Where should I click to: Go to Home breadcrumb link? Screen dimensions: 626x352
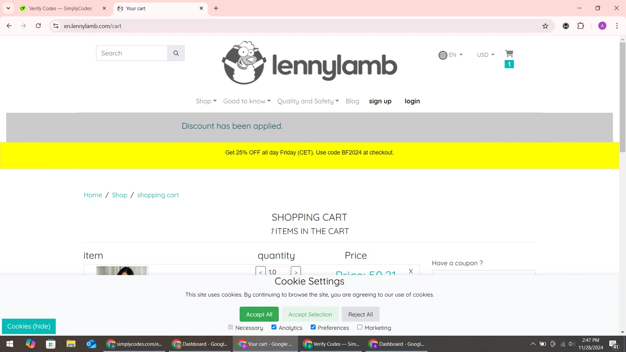click(x=93, y=195)
